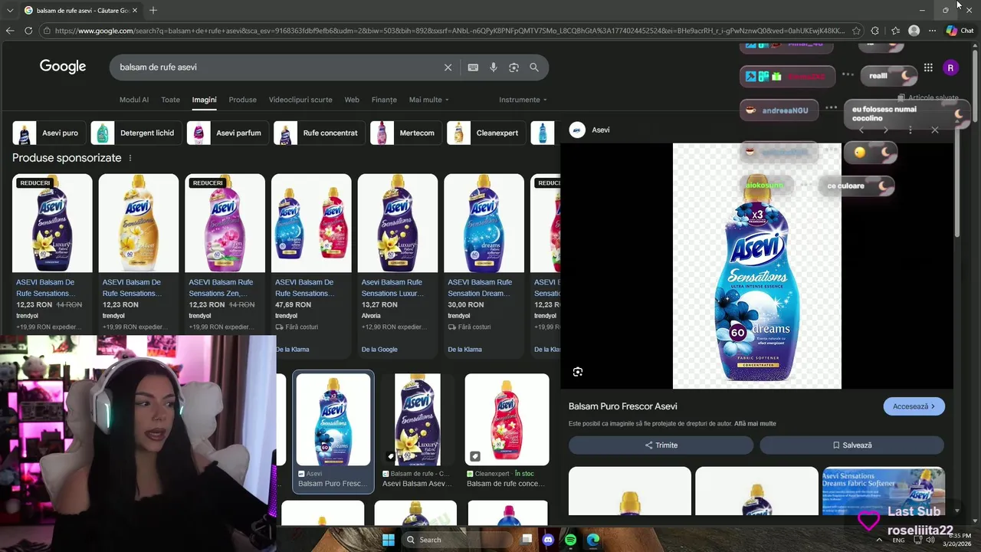Open the 47,69 RON Asevi product listing
The width and height of the screenshot is (981, 552).
tap(311, 265)
